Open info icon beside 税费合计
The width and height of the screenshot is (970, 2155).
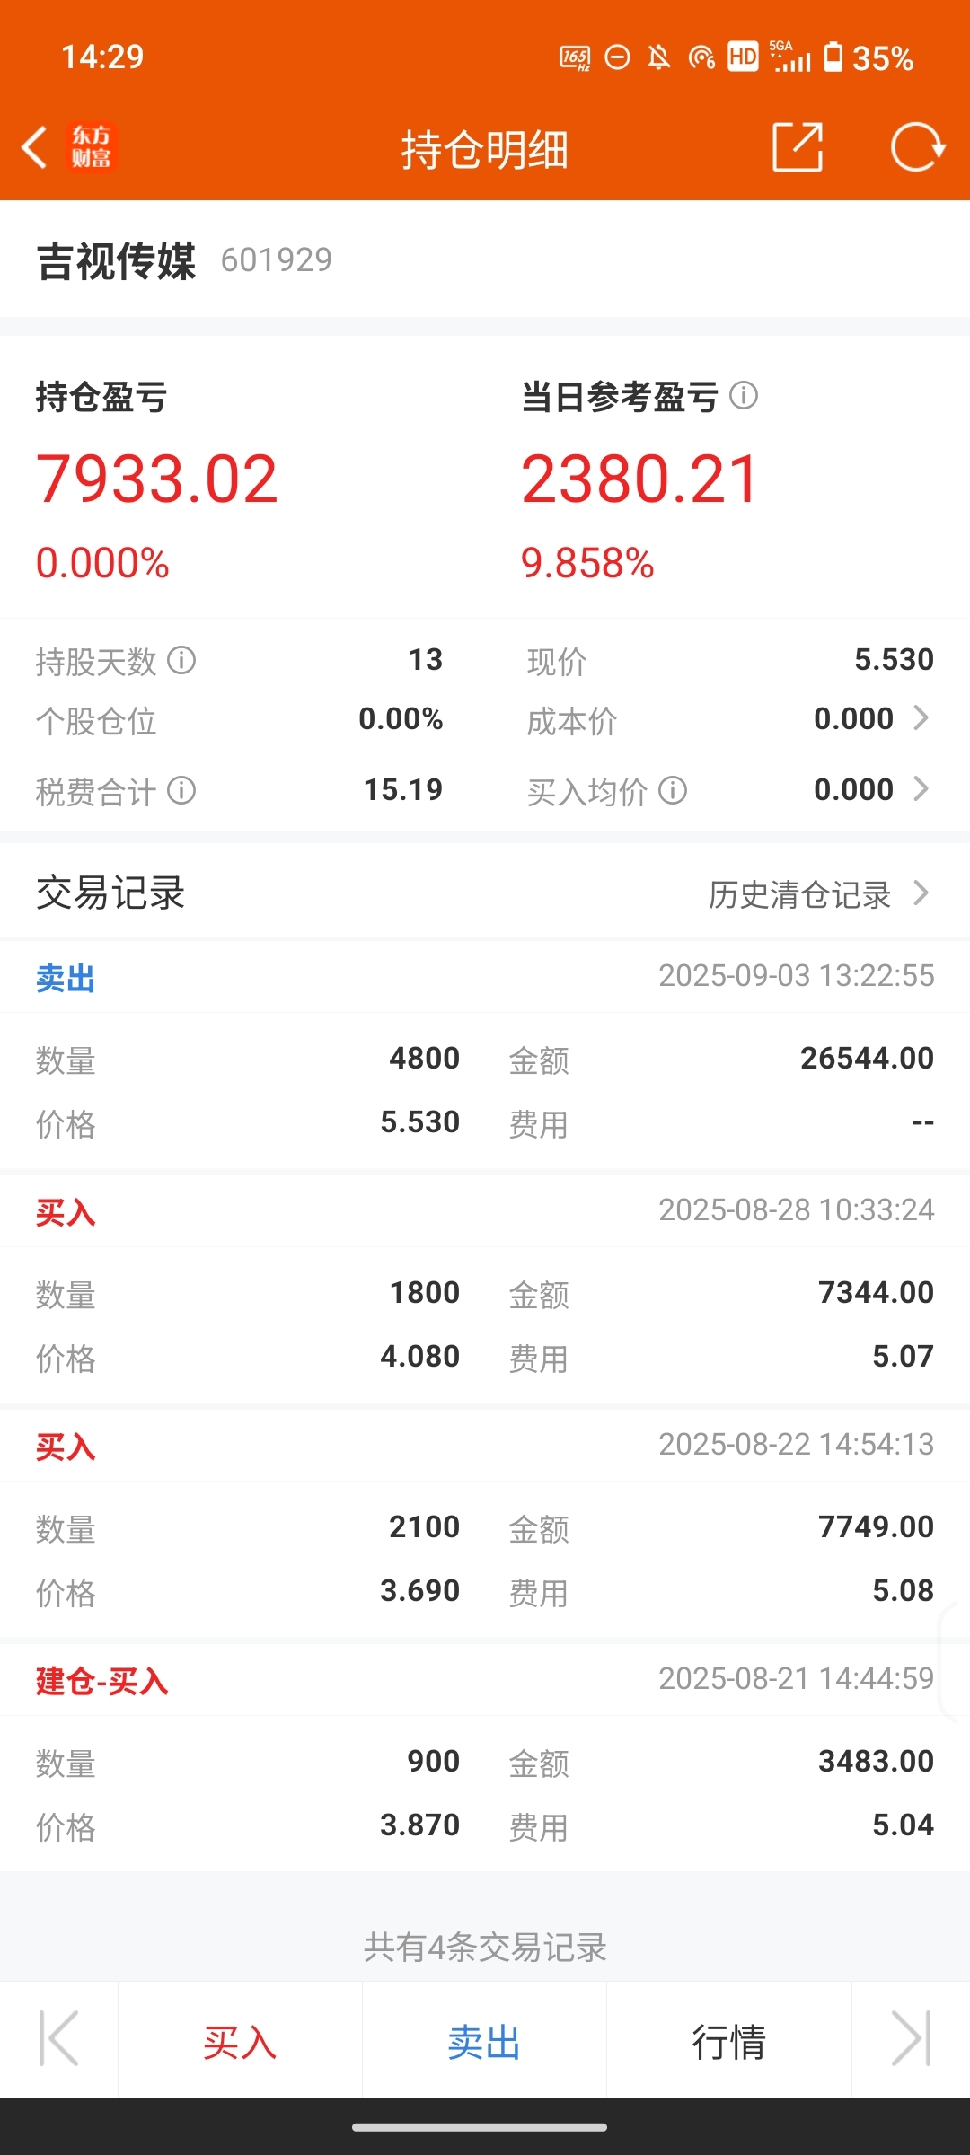[181, 790]
